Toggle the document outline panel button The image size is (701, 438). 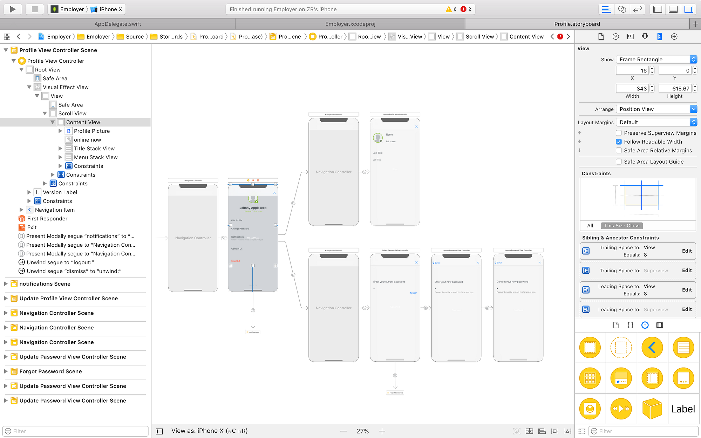coord(159,431)
